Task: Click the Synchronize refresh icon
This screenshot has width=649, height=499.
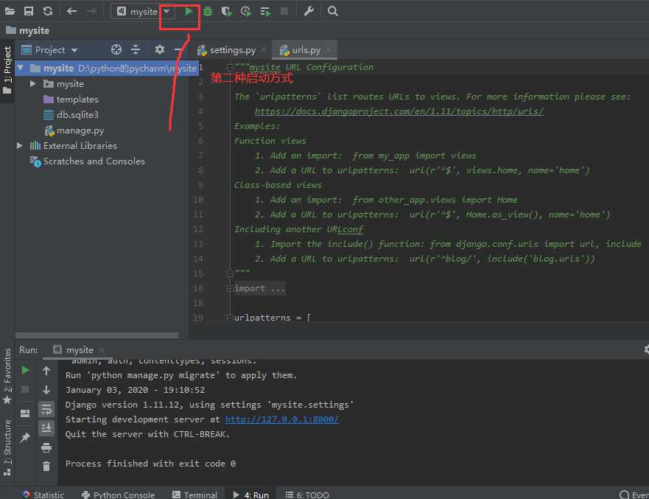Action: point(48,11)
